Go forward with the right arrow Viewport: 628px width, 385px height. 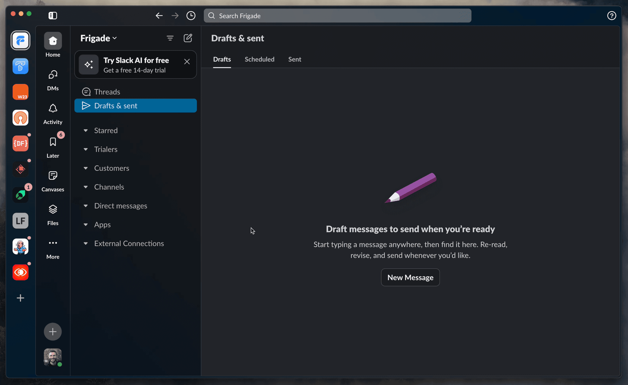[x=175, y=15]
